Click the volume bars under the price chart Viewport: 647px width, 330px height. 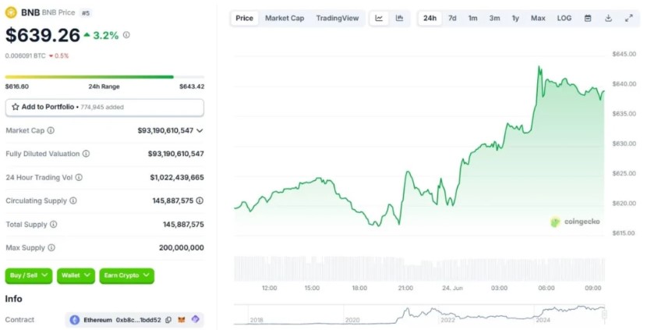pyautogui.click(x=419, y=269)
